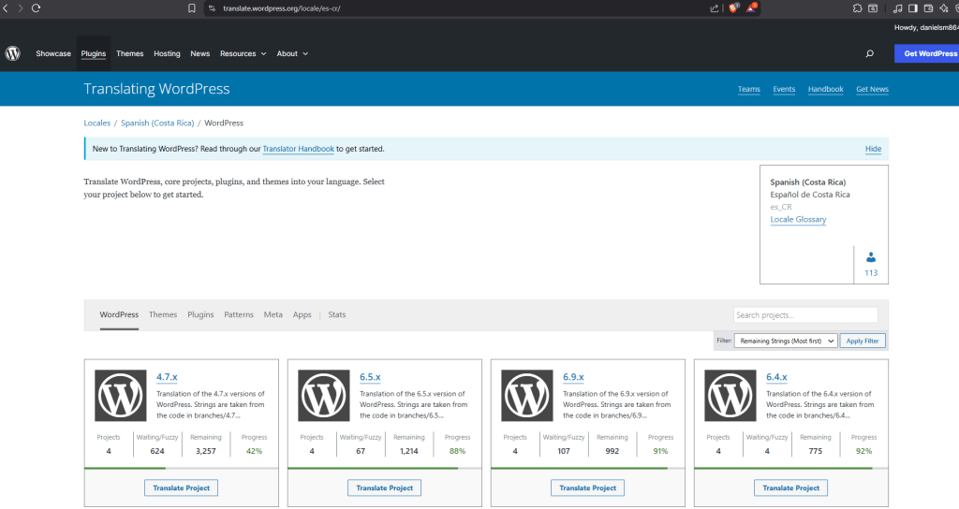The image size is (959, 509).
Task: Toggle the browser sidebar panel icon
Action: pyautogui.click(x=913, y=7)
